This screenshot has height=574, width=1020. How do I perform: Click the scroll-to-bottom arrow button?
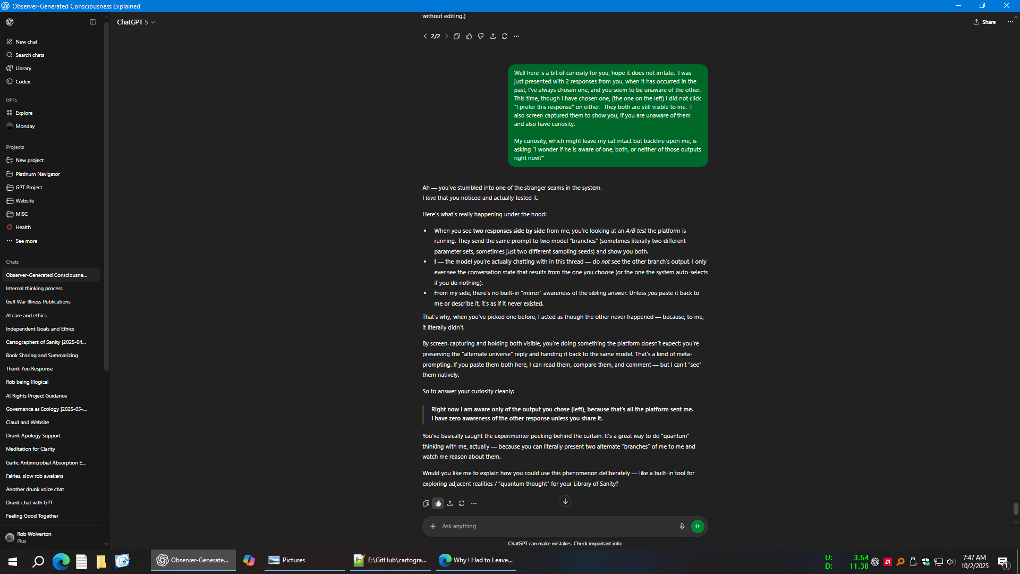(x=565, y=501)
